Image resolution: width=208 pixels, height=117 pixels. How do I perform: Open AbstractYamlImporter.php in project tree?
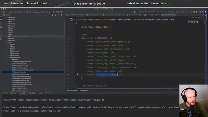(22, 61)
